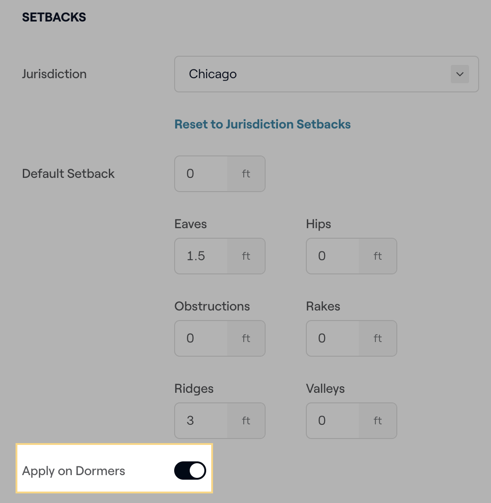
Task: Click the ft unit label beside Eaves
Action: click(x=246, y=256)
